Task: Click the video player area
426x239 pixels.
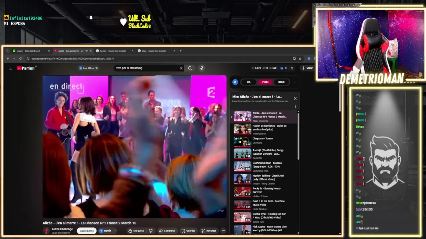Action: [x=134, y=147]
